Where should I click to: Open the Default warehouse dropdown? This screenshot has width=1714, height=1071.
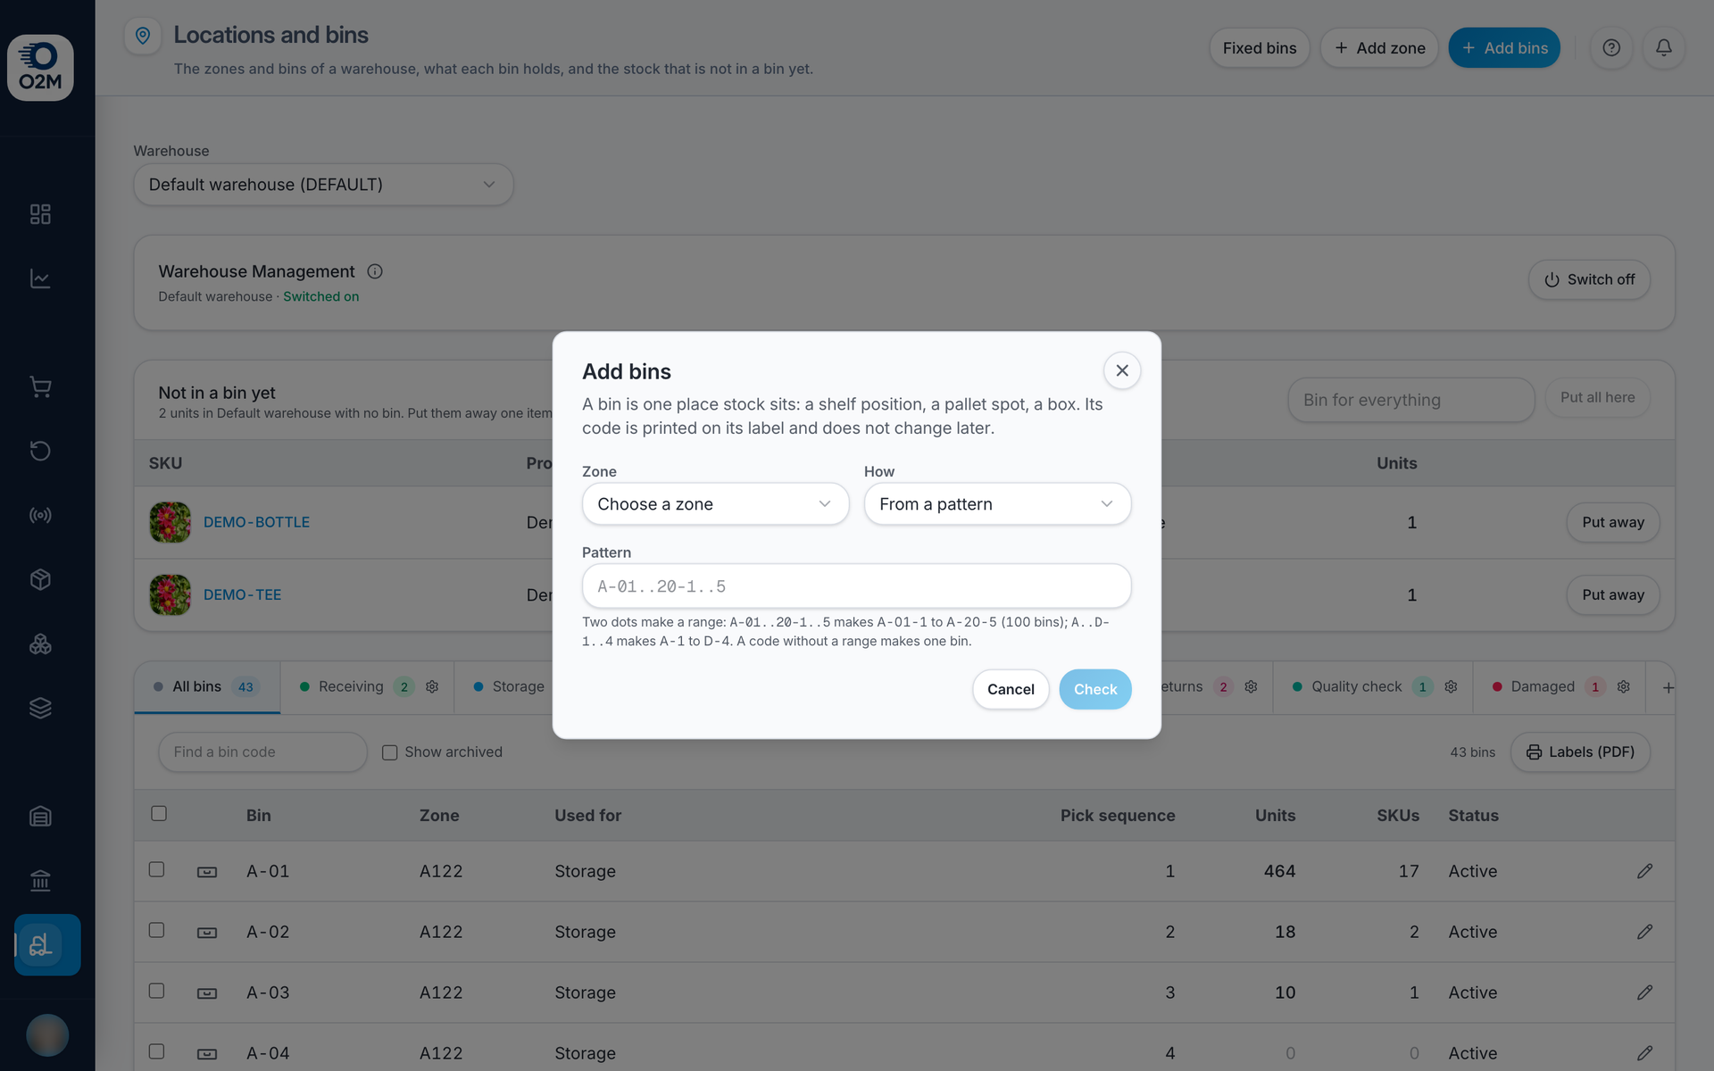[x=323, y=185]
